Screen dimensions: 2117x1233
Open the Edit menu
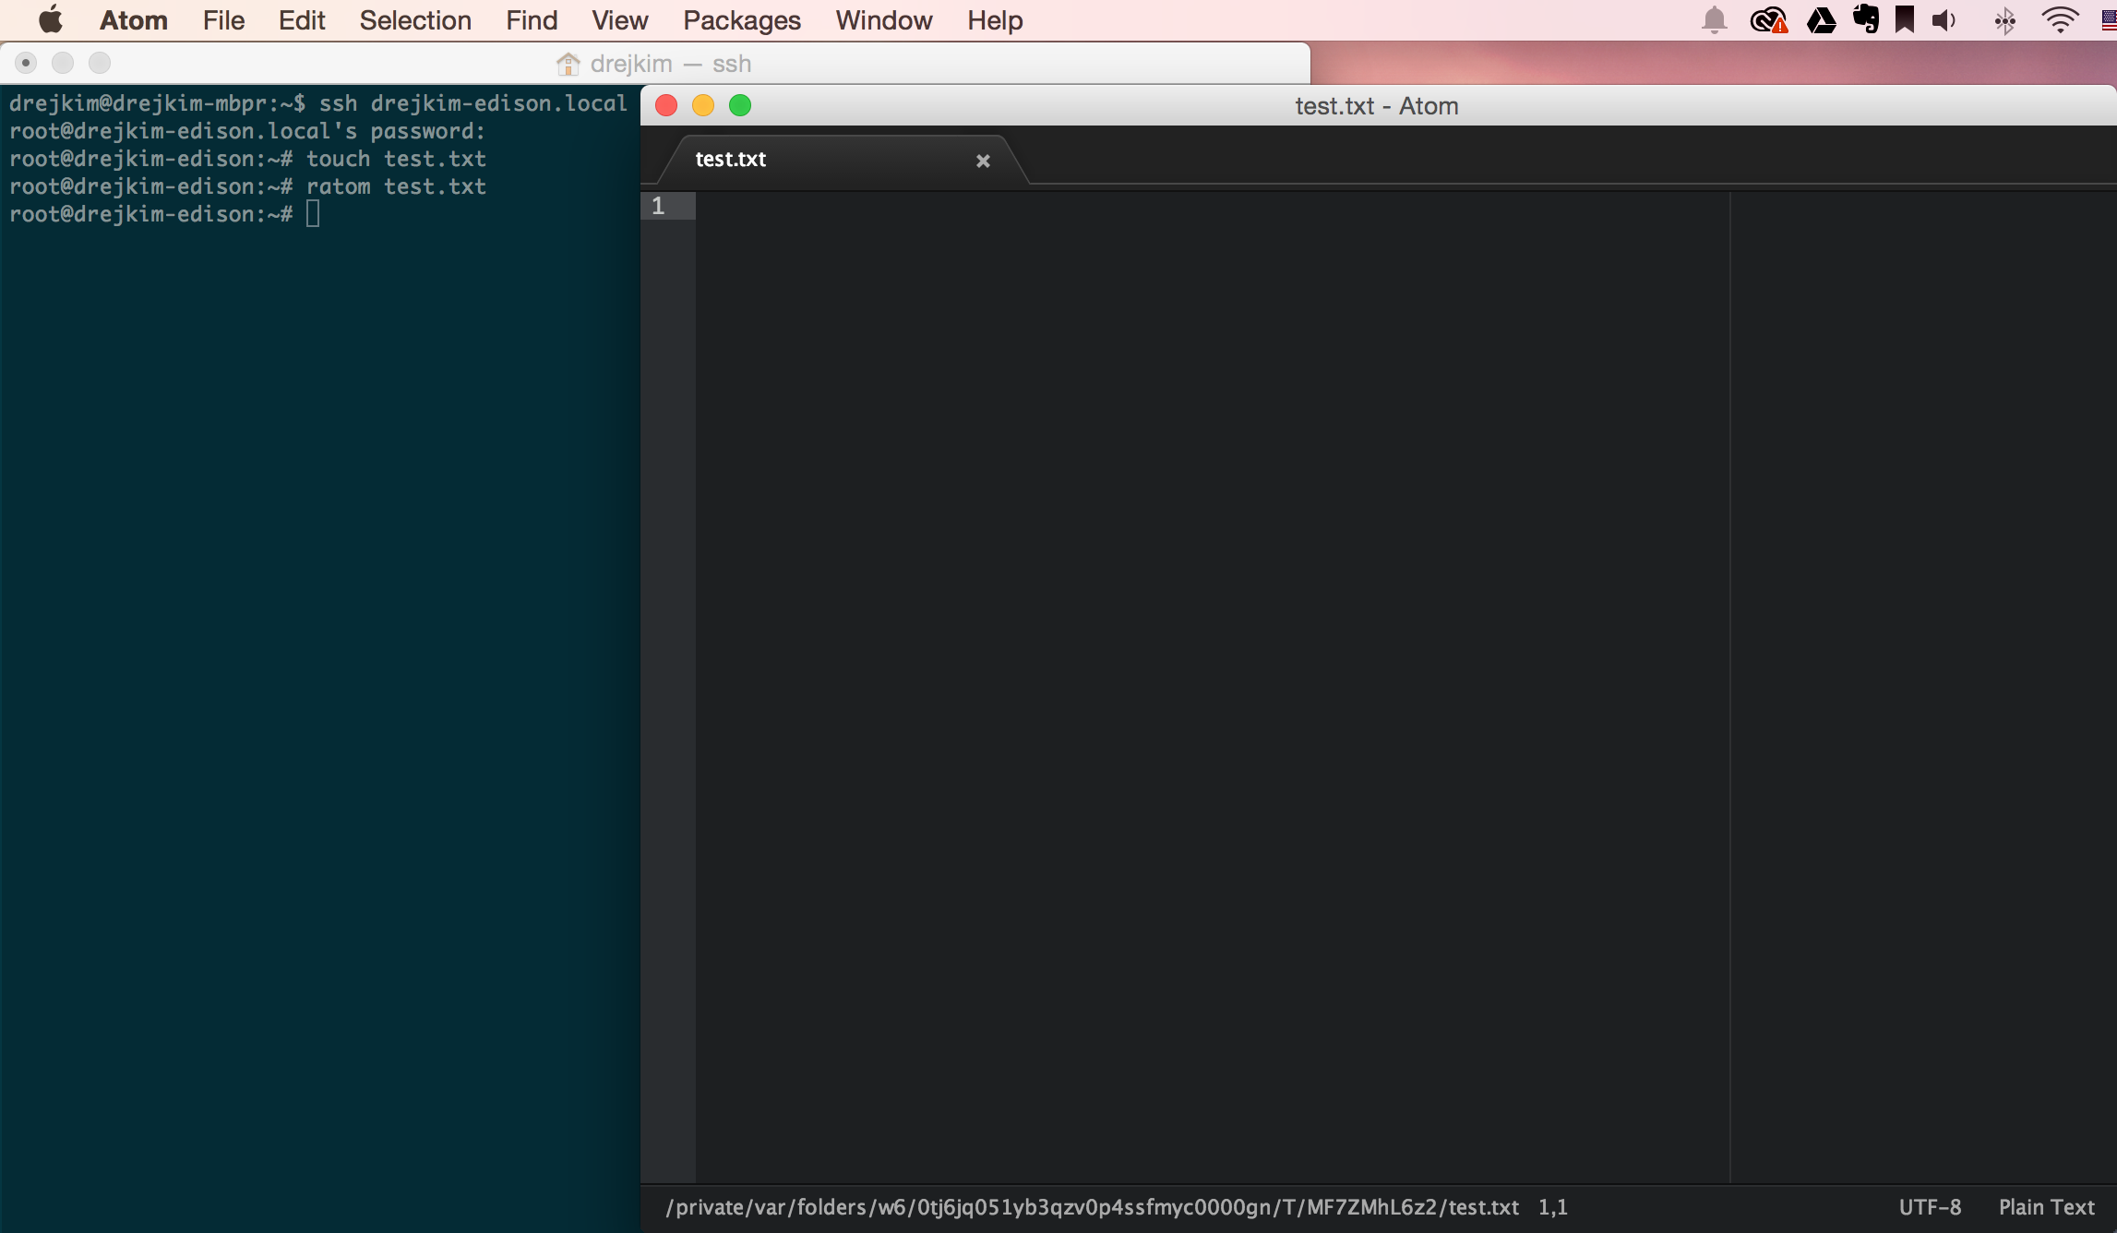pos(302,20)
